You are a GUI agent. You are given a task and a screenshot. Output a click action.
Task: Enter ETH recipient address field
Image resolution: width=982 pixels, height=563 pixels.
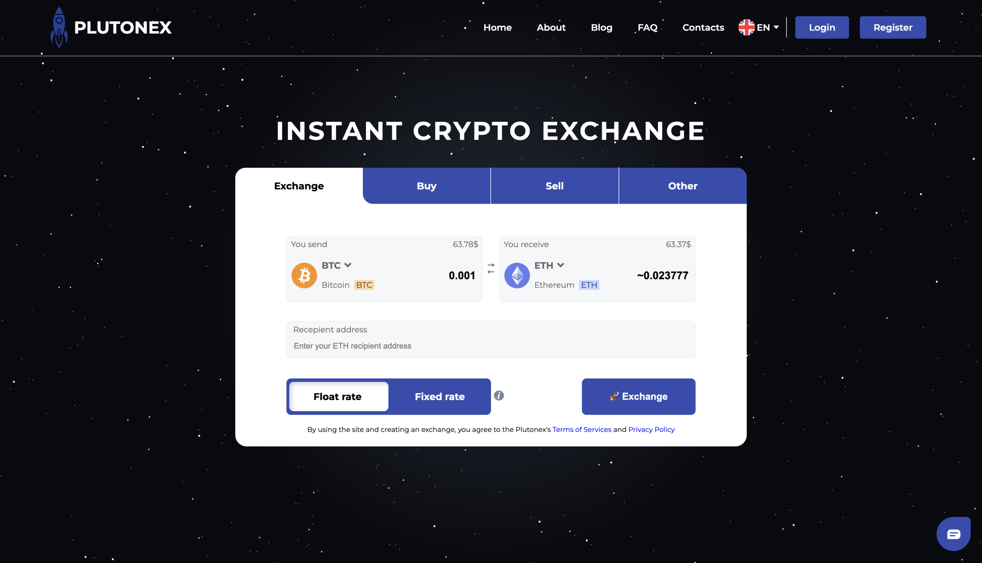point(491,346)
